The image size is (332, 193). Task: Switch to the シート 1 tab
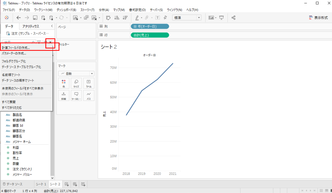(x=41, y=184)
